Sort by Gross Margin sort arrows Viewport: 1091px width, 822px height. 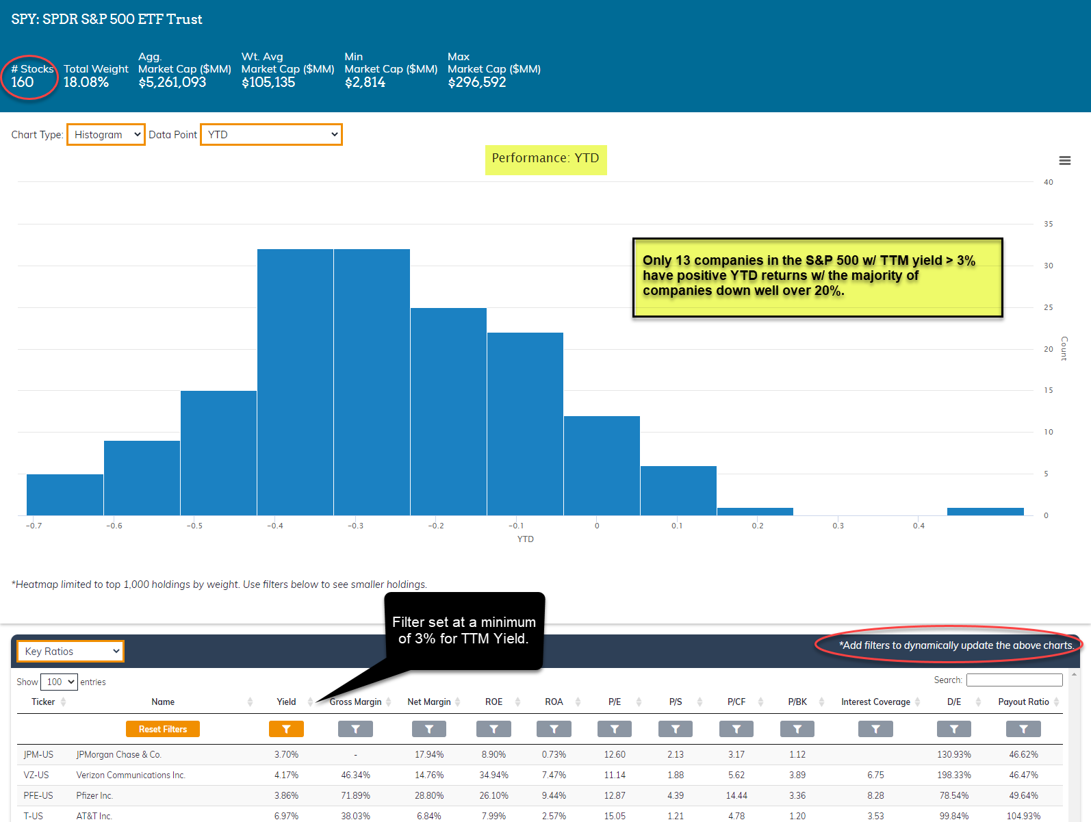(388, 702)
